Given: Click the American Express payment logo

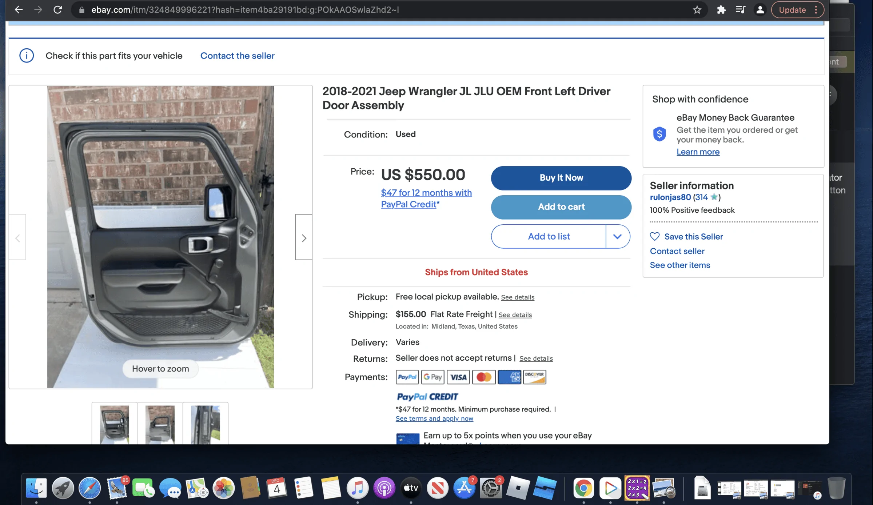Looking at the screenshot, I should coord(509,377).
